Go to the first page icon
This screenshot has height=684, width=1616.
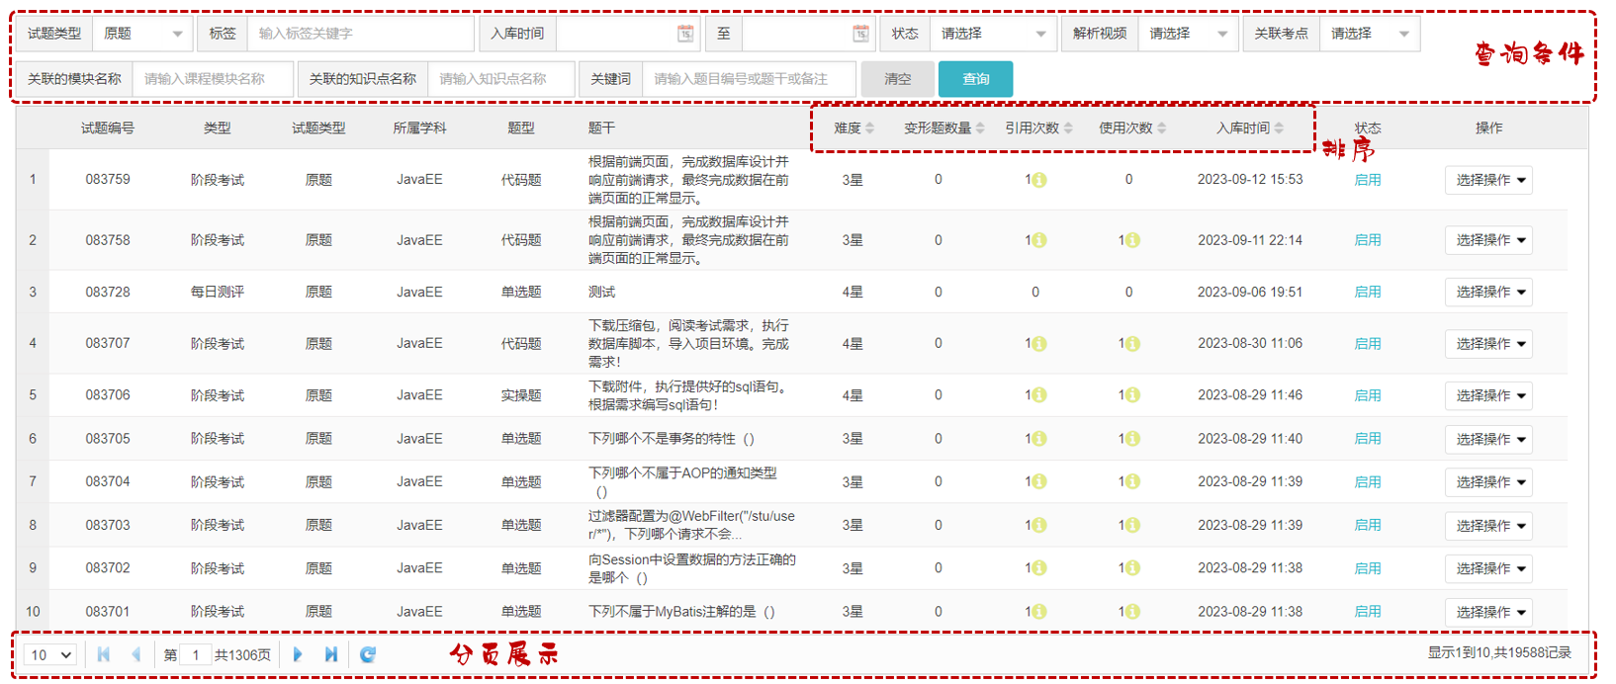click(104, 654)
